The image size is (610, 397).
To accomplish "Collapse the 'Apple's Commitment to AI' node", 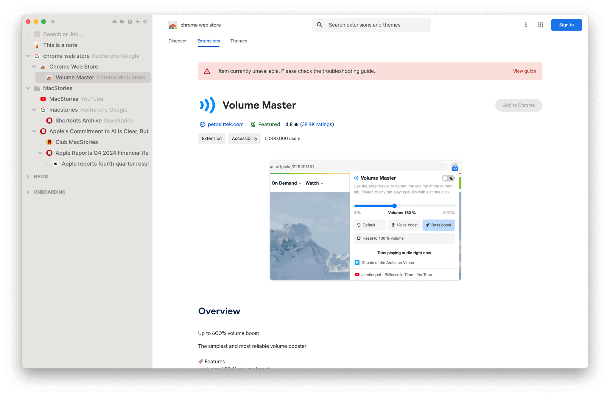I will coord(34,131).
